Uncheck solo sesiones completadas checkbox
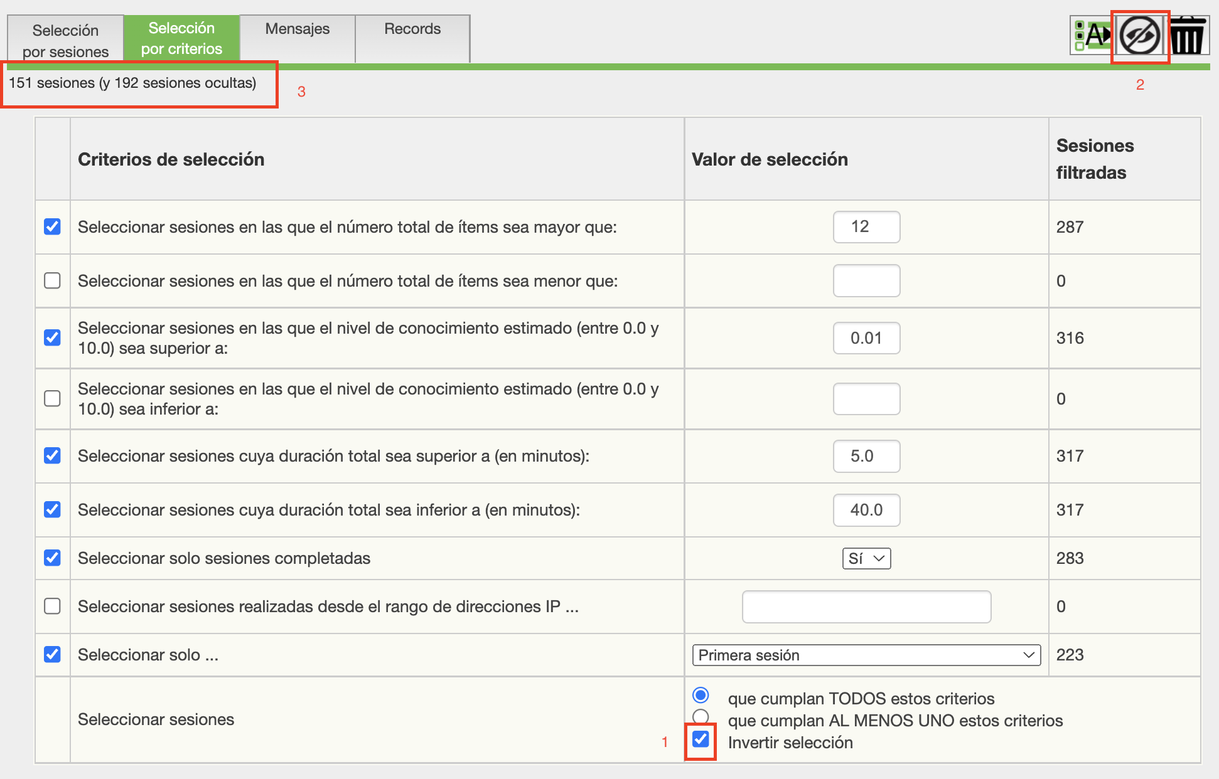The height and width of the screenshot is (779, 1219). tap(53, 558)
